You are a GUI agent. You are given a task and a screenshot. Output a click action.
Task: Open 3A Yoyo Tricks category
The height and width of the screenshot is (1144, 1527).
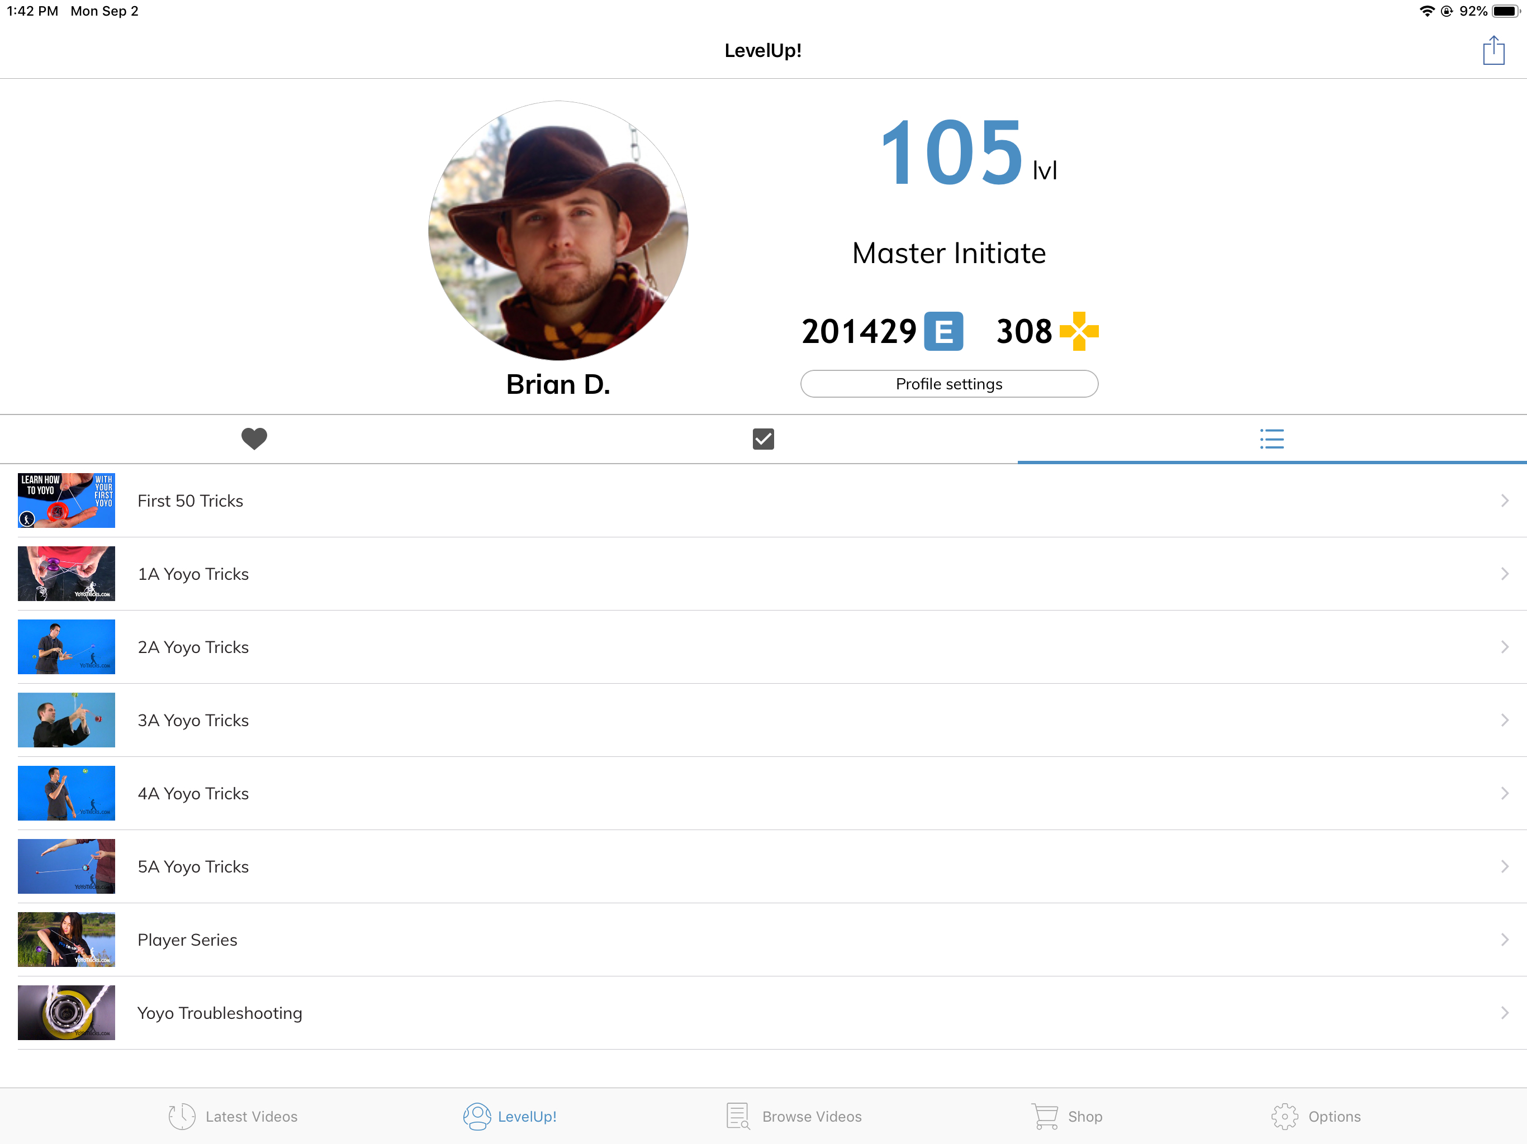763,719
